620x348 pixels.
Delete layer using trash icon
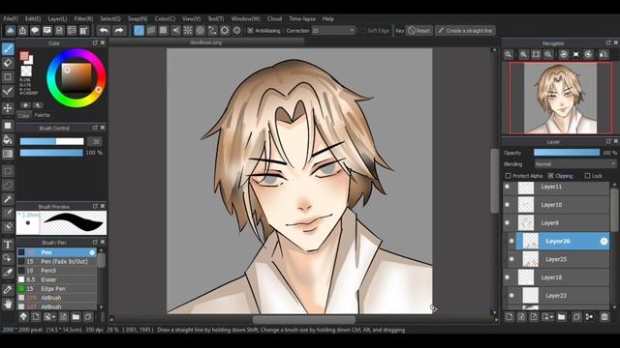click(x=604, y=316)
